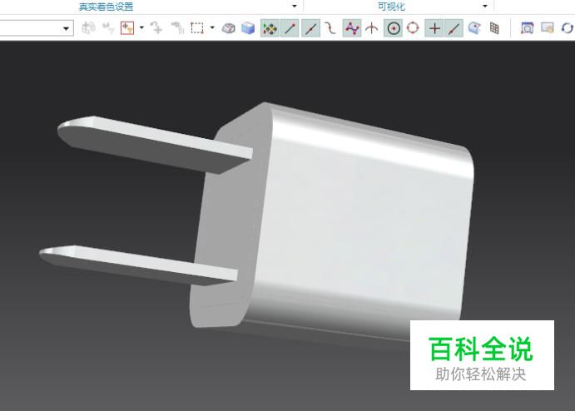Select the lower plug prong of model
Viewport: 575px width, 411px height.
tap(137, 265)
